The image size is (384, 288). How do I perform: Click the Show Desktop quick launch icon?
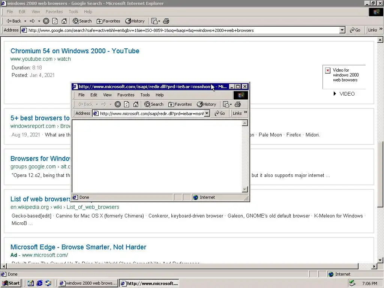pyautogui.click(x=30, y=283)
